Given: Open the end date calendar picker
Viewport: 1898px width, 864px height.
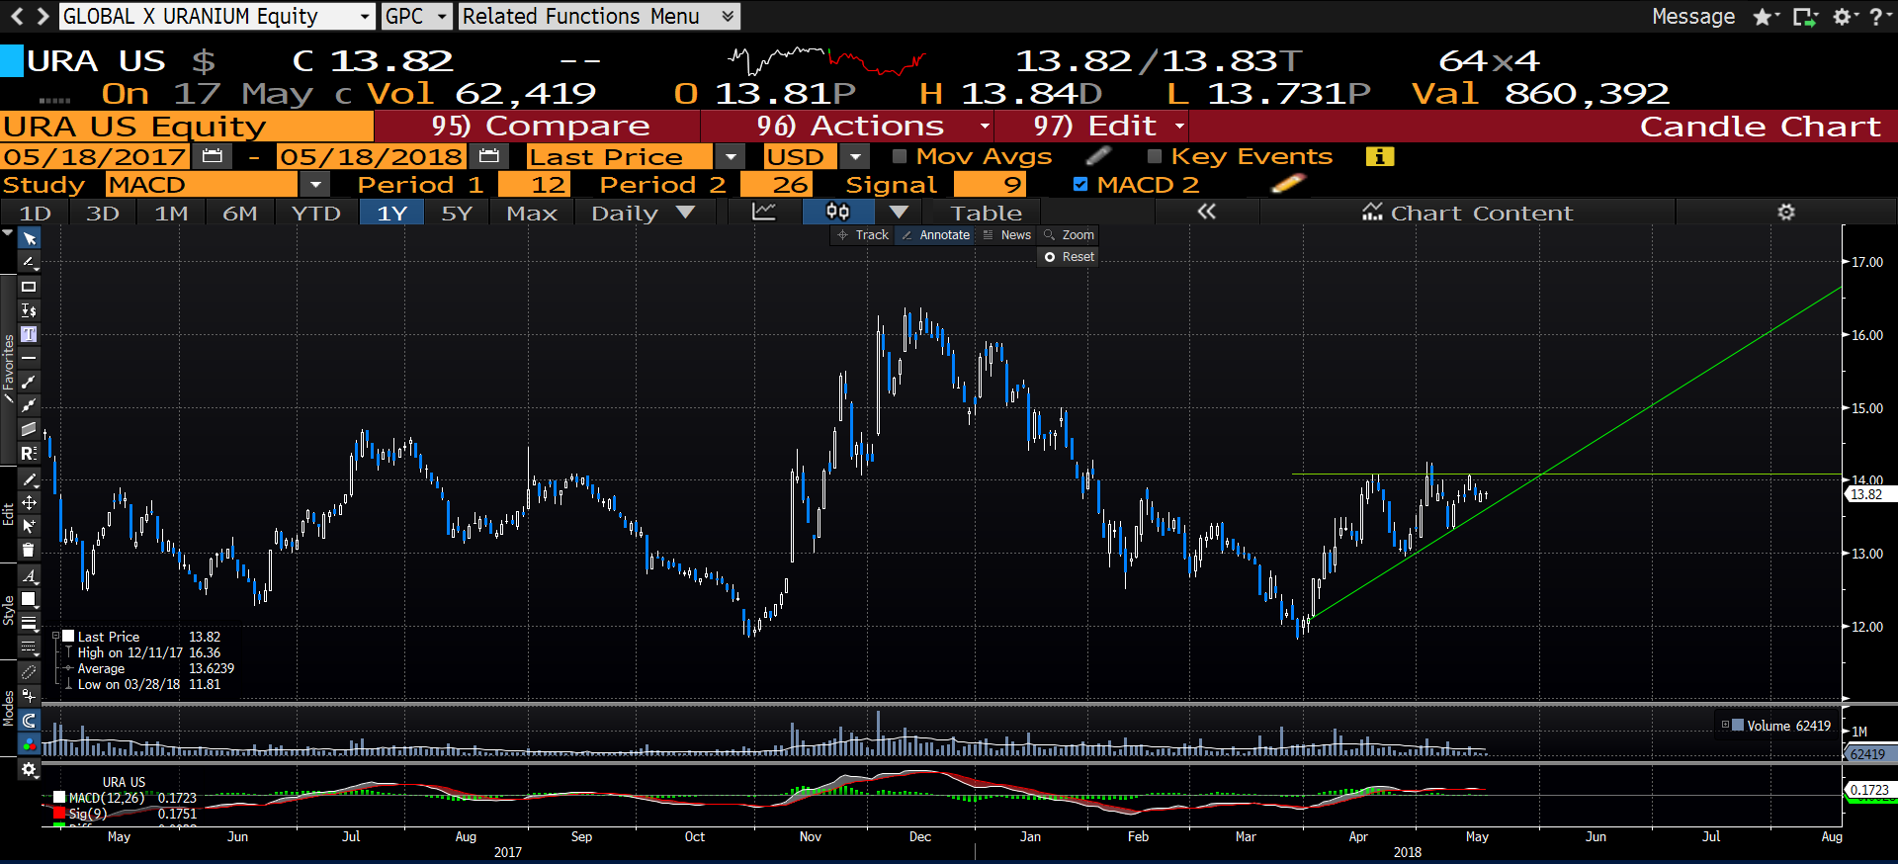Looking at the screenshot, I should point(488,156).
